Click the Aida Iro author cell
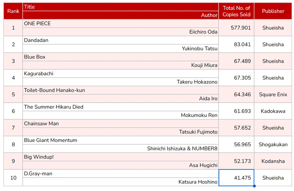 121,98
